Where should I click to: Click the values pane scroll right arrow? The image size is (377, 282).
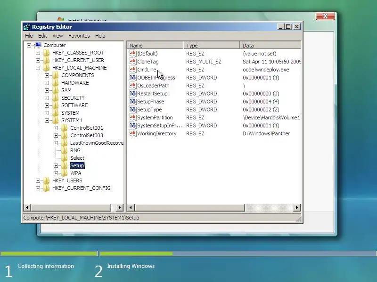pyautogui.click(x=297, y=207)
